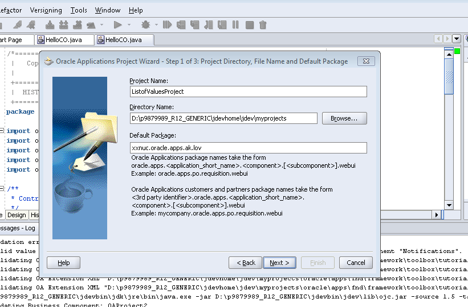Screen dimensions: 468x307
Task: Click log line containing 'java.exe -jar'
Action: (234, 297)
